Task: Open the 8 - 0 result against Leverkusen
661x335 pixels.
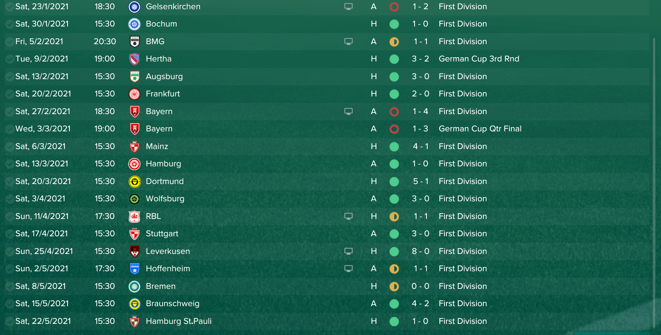Action: click(420, 251)
